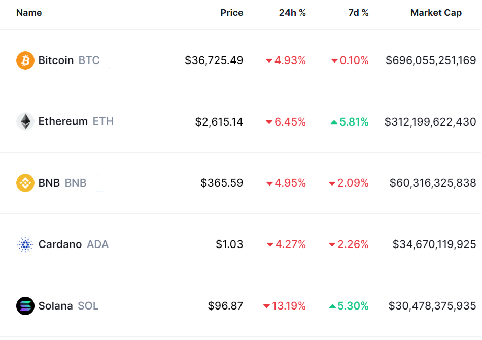Screen dimensions: 482x340
Task: Open the Cardano name link
Action: click(x=60, y=244)
